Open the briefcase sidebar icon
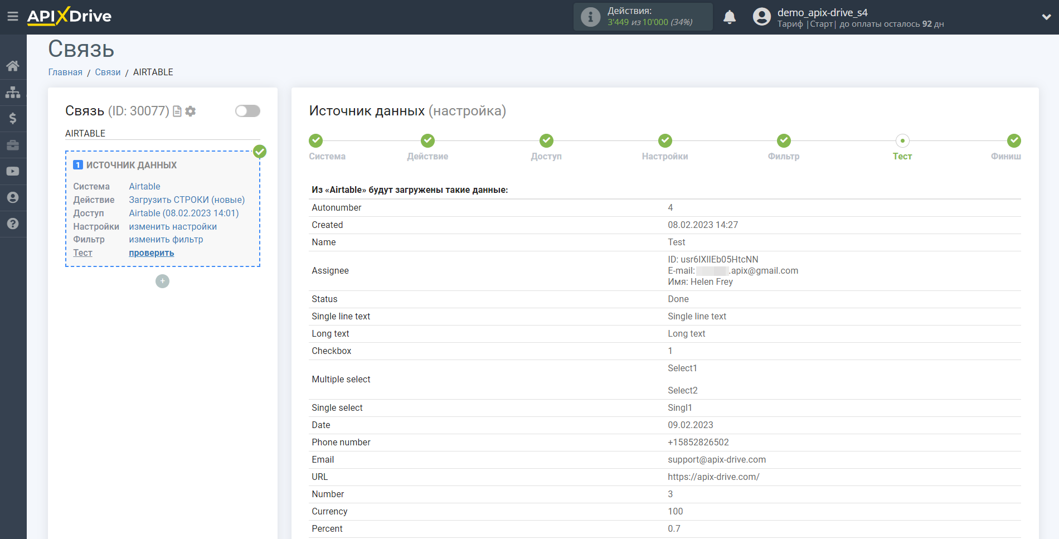This screenshot has width=1059, height=539. pos(13,145)
